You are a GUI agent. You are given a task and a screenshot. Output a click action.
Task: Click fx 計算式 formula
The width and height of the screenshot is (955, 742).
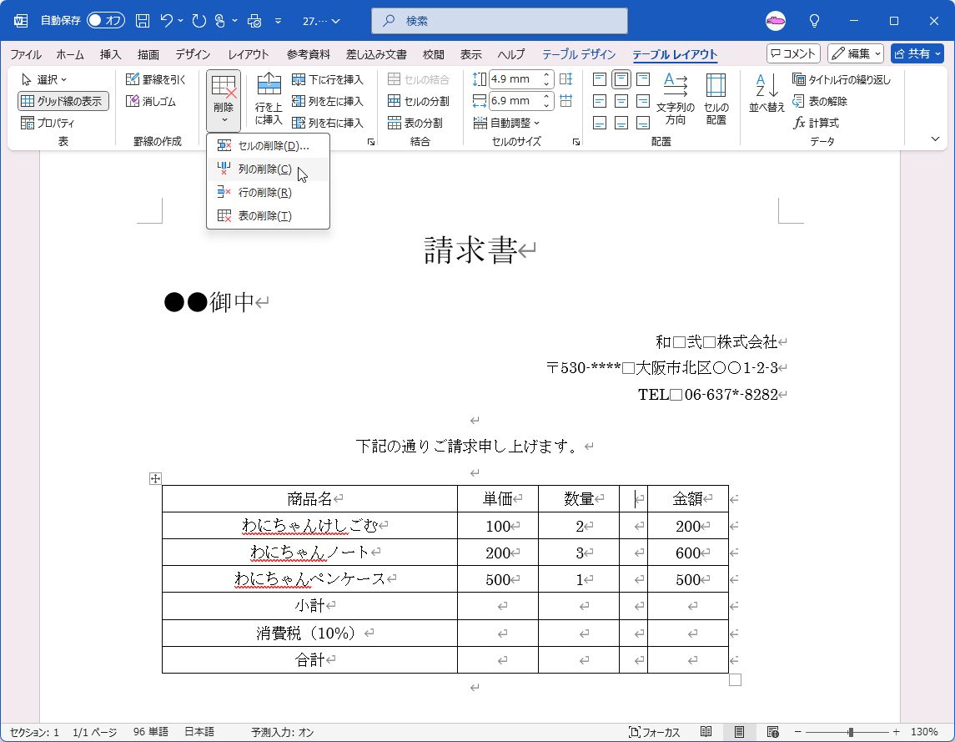[817, 123]
